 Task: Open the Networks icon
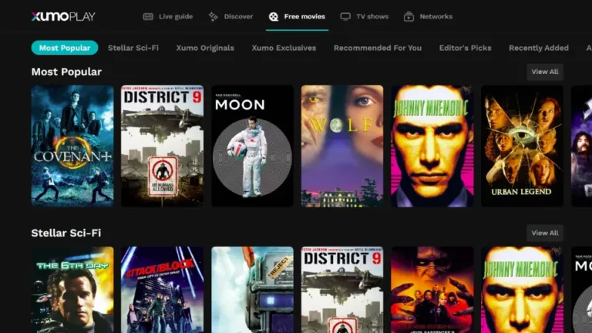click(x=409, y=16)
